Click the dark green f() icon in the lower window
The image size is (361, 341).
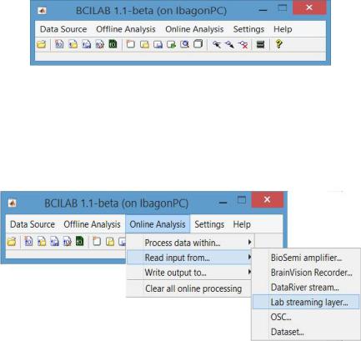[80, 241]
